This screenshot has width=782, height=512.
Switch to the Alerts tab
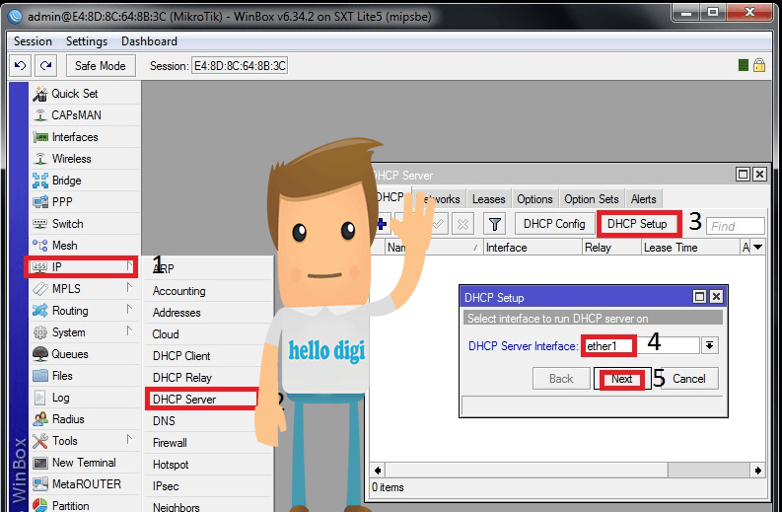643,199
